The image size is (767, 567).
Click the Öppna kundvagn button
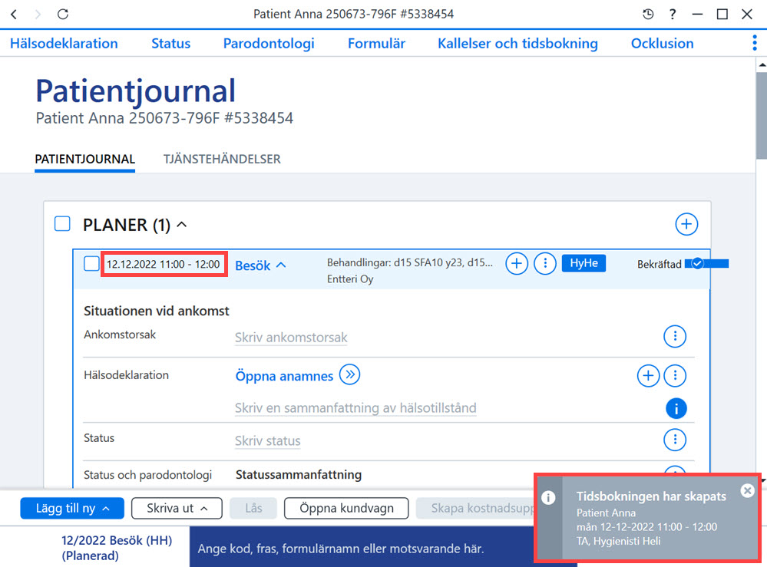(346, 509)
